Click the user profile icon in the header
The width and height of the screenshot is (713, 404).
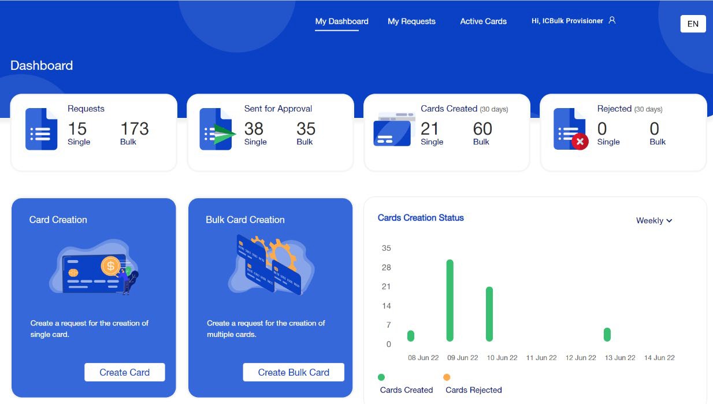tap(612, 20)
